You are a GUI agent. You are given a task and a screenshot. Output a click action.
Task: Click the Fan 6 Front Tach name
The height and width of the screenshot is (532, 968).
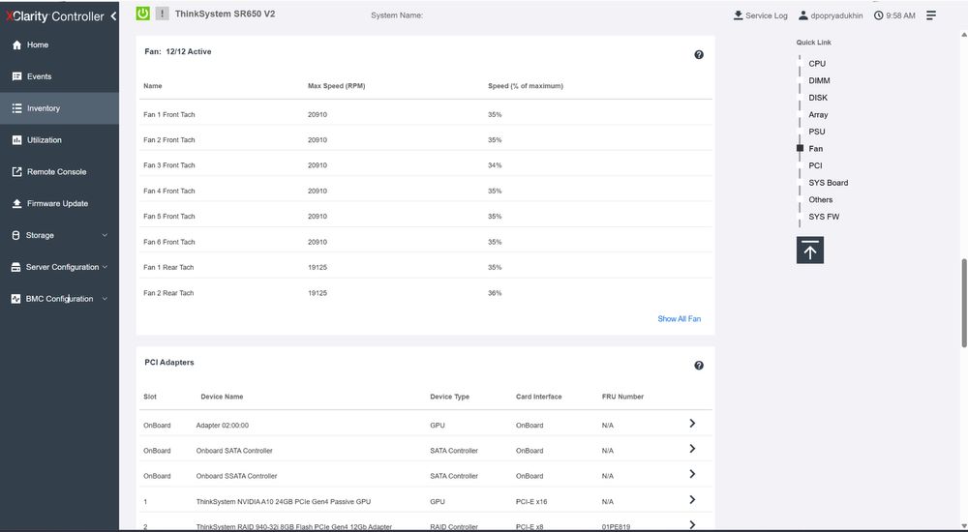click(169, 242)
